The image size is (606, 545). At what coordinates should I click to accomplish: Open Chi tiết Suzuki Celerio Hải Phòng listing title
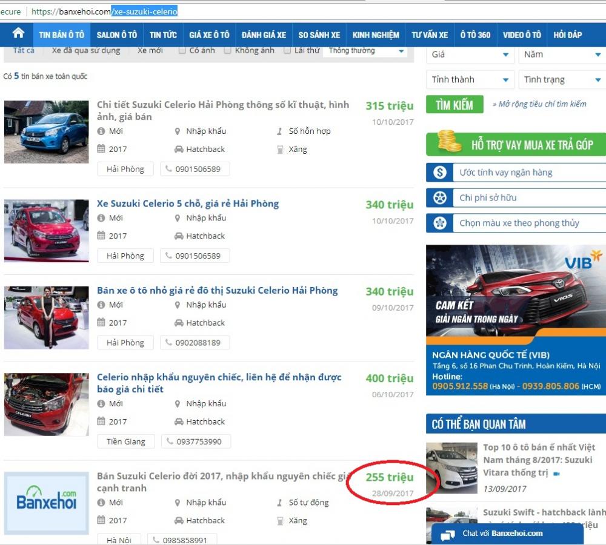223,110
